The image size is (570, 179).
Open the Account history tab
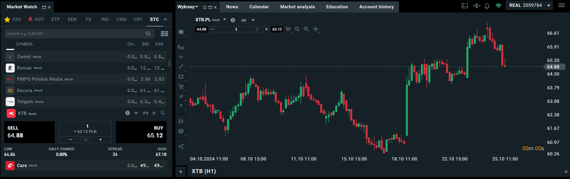click(x=376, y=7)
